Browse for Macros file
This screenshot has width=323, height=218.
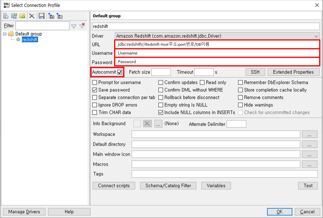[x=309, y=164]
